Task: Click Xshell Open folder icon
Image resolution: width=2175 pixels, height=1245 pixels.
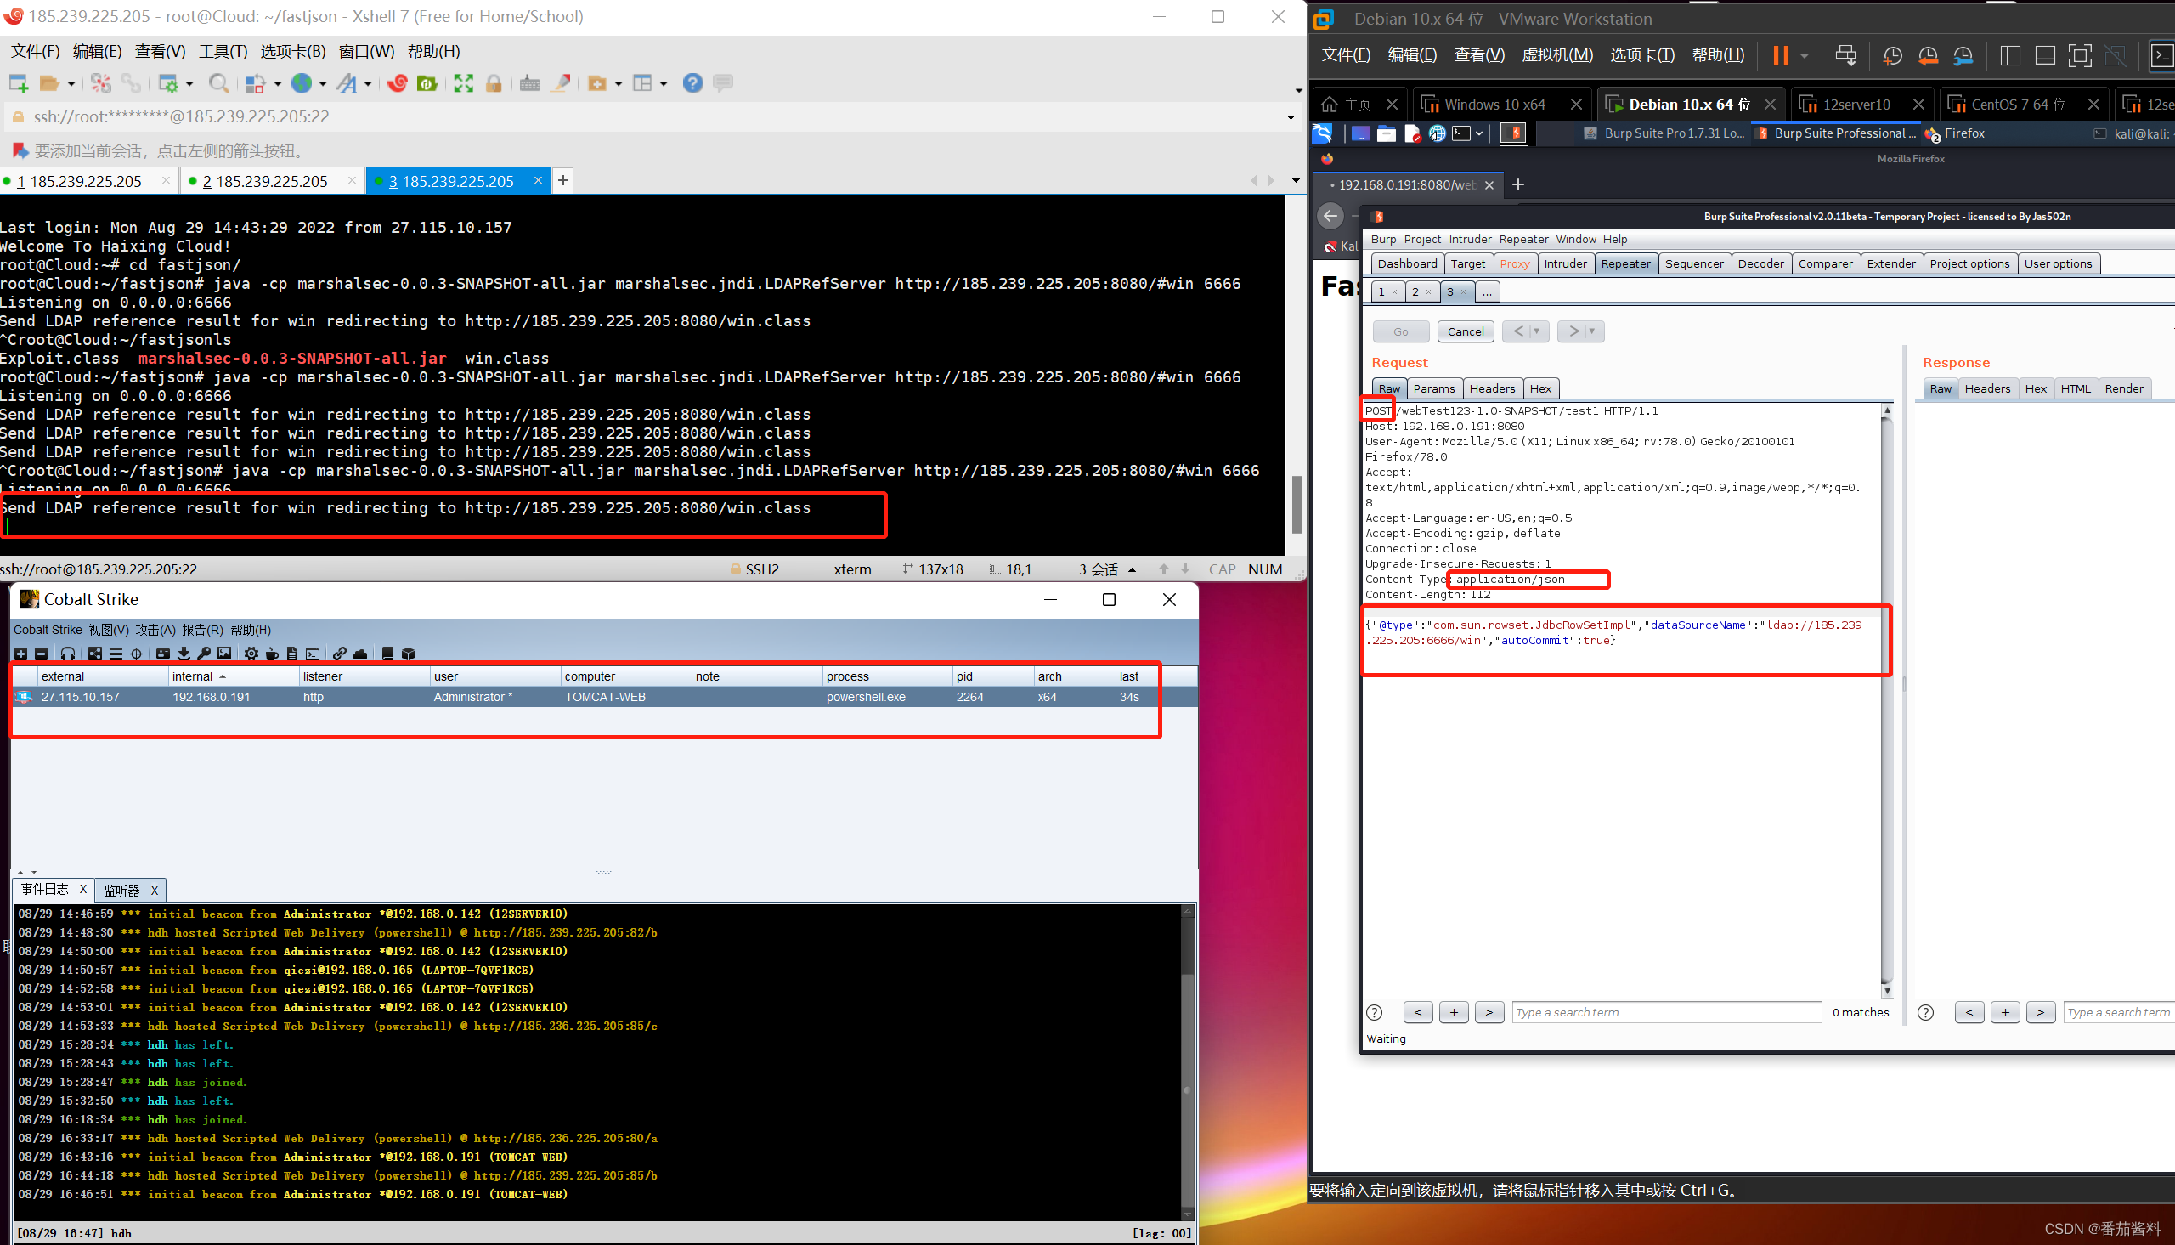Action: click(49, 83)
